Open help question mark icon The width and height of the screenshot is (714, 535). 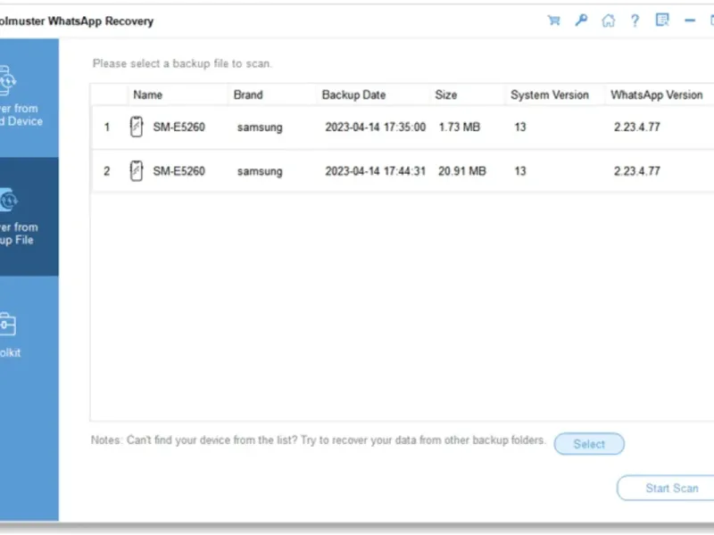tap(635, 21)
